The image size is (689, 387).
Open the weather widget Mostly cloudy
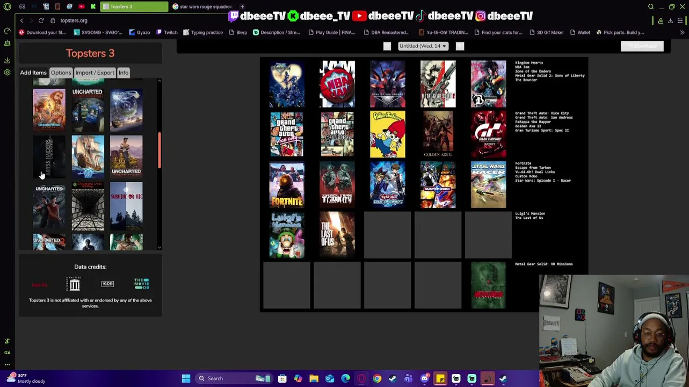coord(26,378)
